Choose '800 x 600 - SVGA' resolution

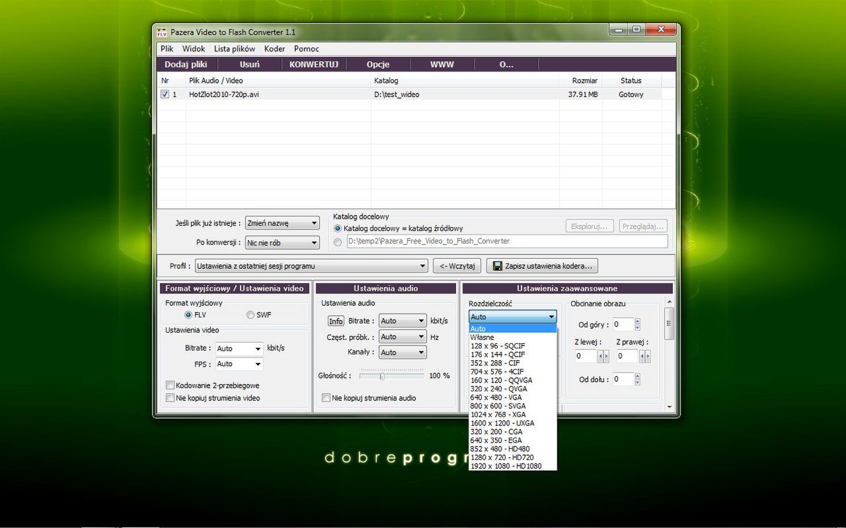pos(513,406)
